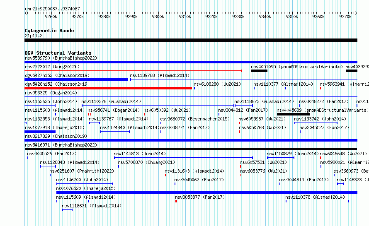Click the 9260k ruler tick label
The image size is (369, 226).
[x=51, y=17]
